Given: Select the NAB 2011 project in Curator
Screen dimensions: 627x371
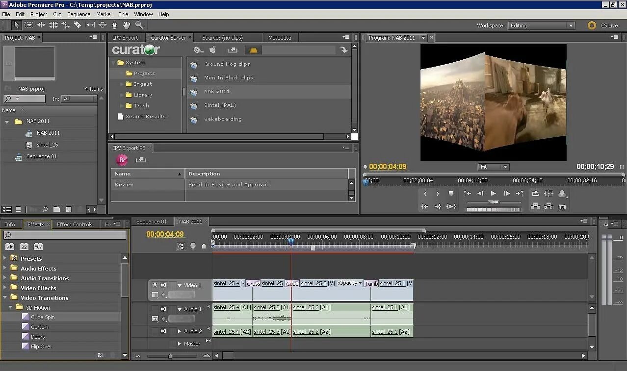Looking at the screenshot, I should coord(217,91).
